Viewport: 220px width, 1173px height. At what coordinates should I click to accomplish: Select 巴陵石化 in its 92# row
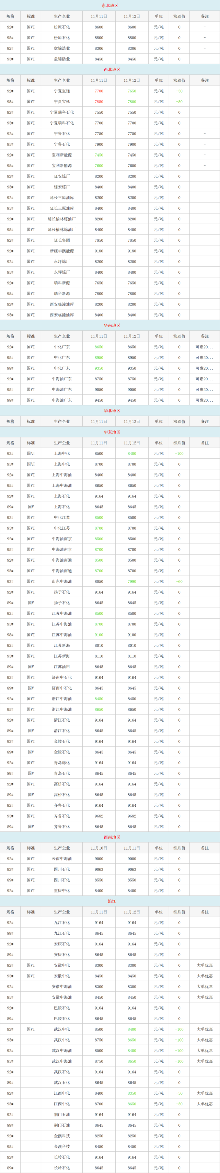pyautogui.click(x=62, y=1008)
